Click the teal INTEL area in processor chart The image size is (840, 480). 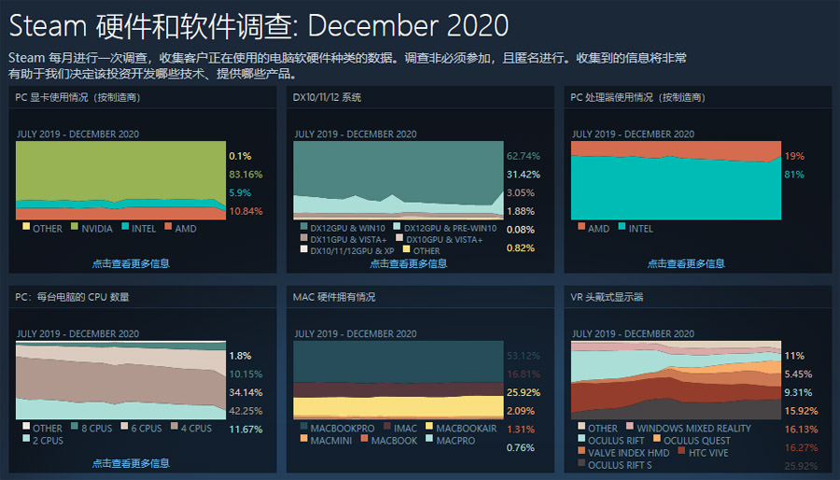676,188
